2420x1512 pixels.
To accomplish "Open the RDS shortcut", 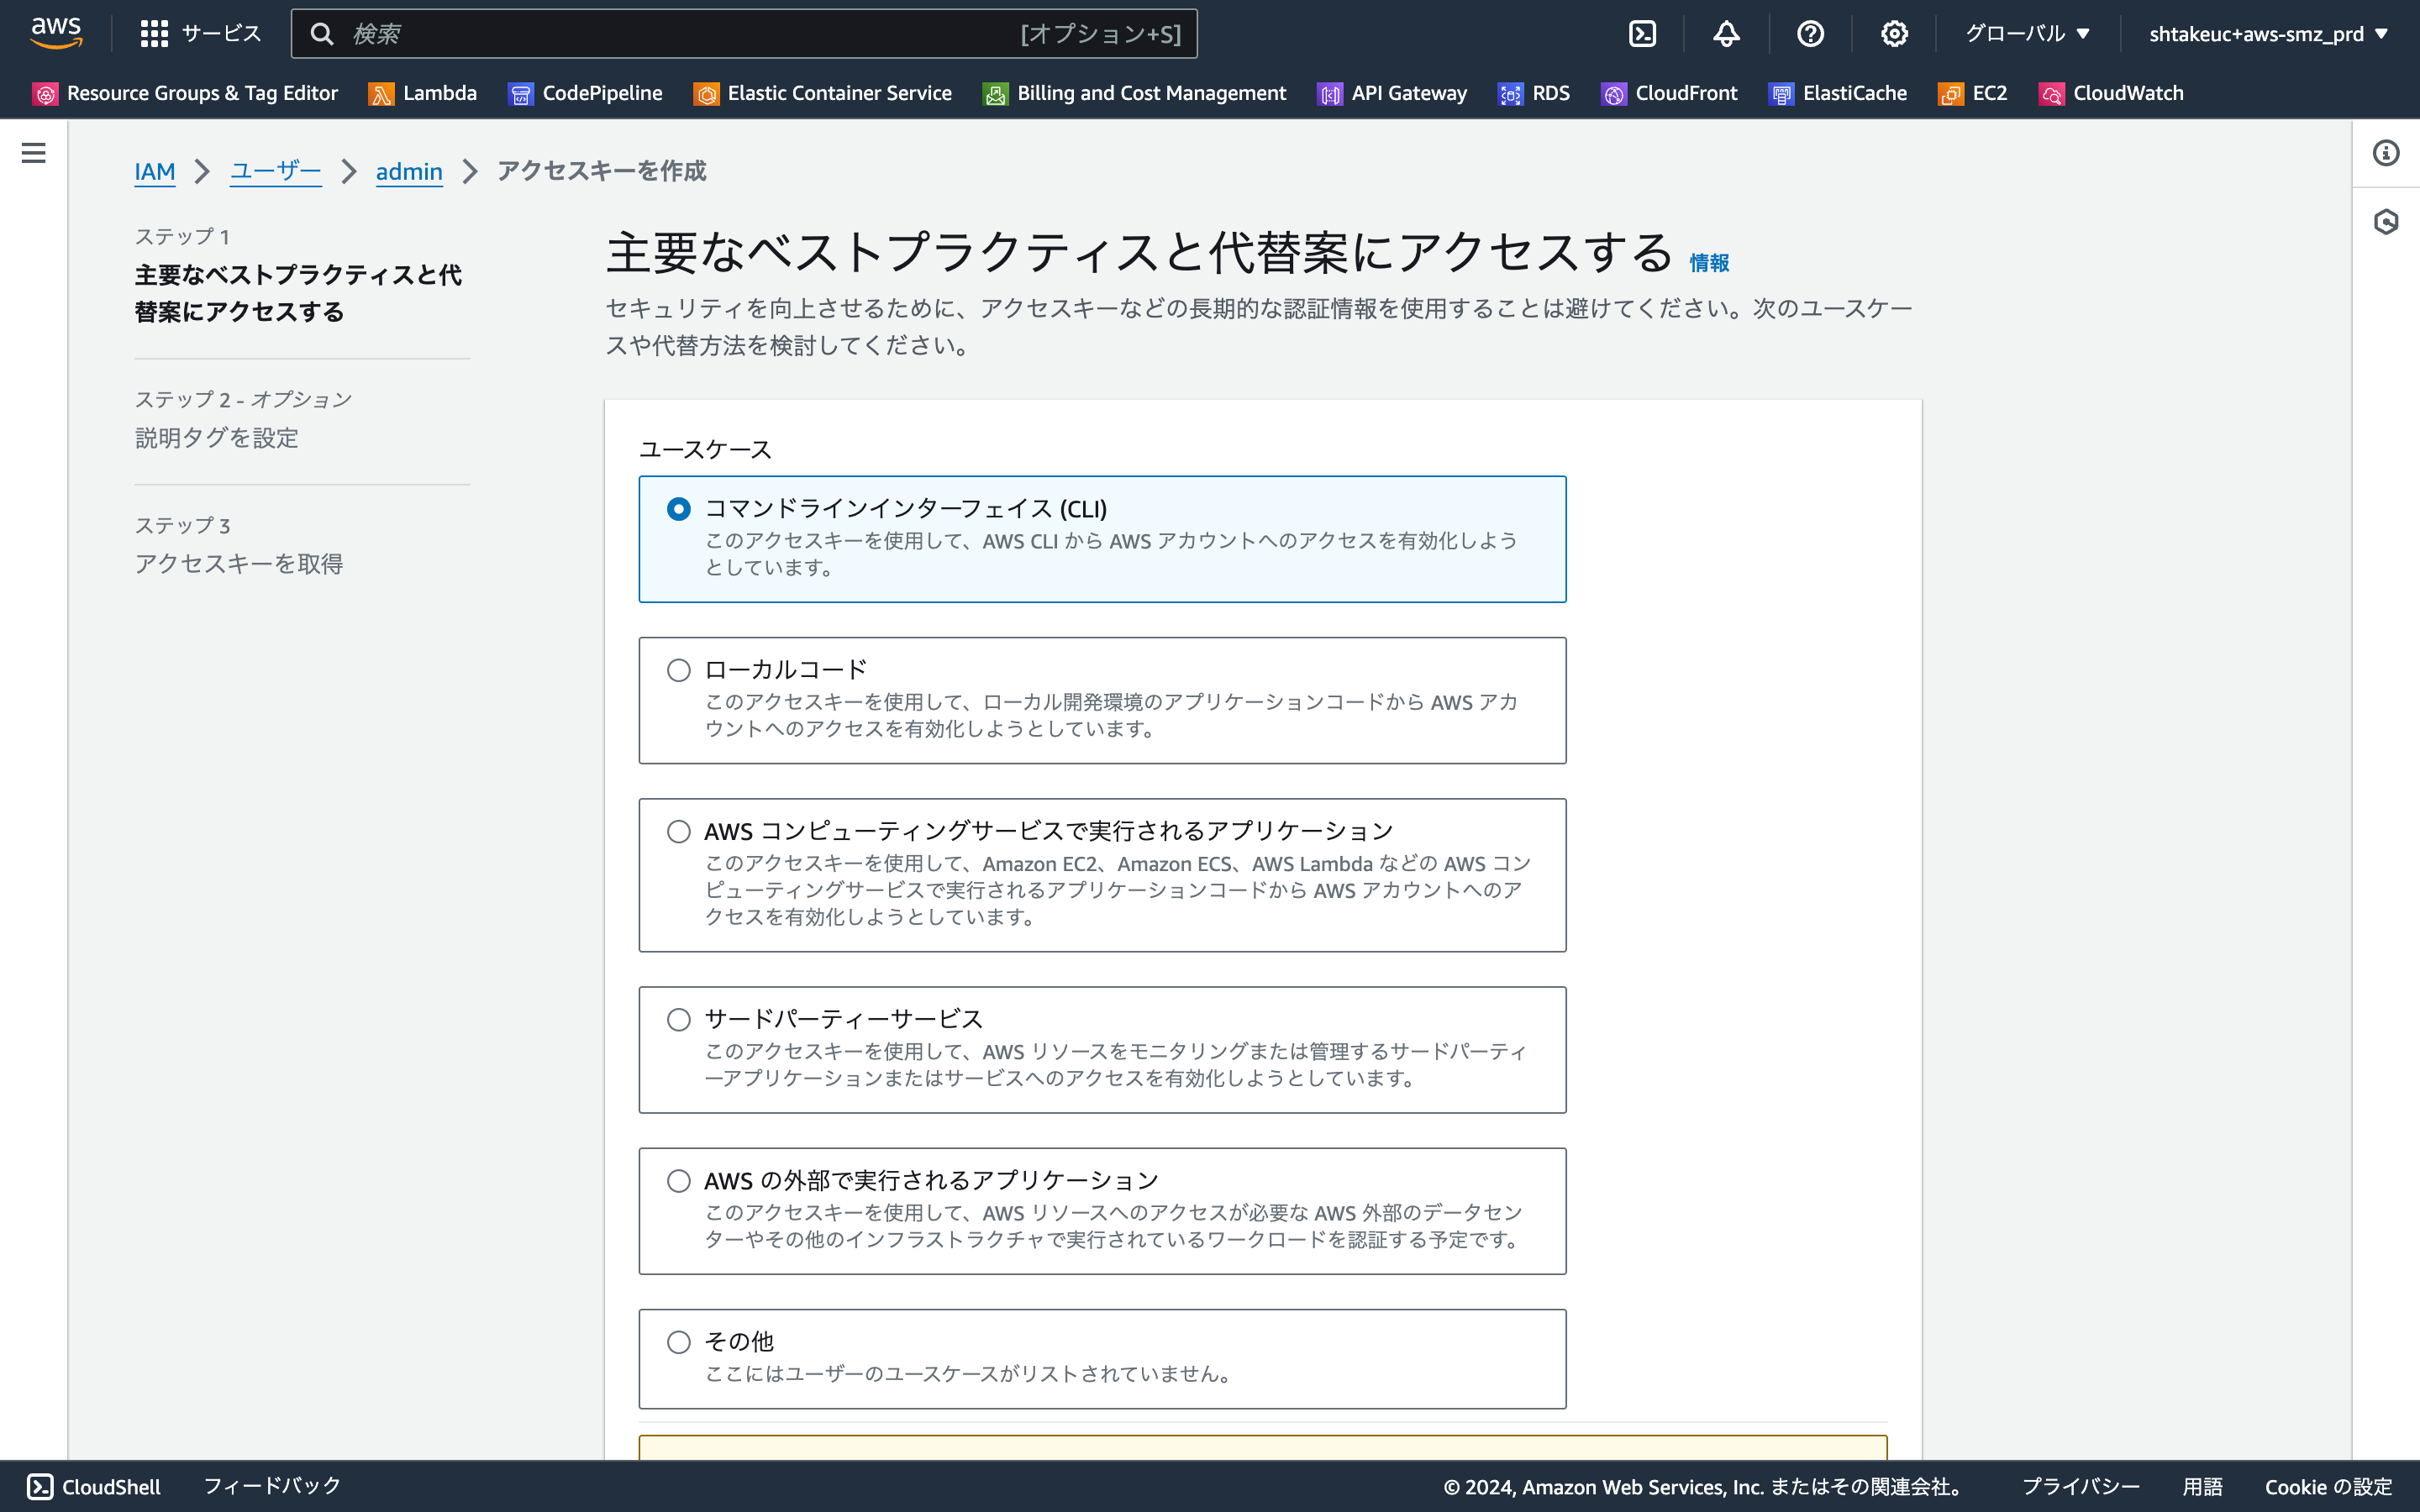I will [x=1534, y=93].
